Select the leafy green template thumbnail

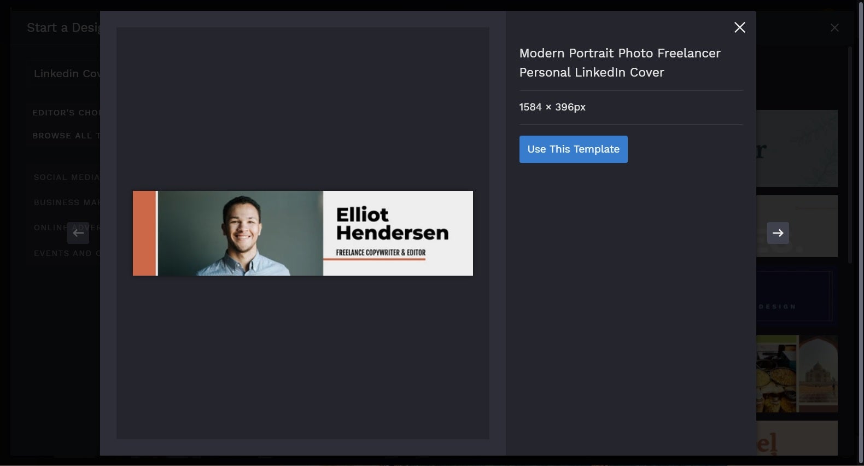(797, 148)
